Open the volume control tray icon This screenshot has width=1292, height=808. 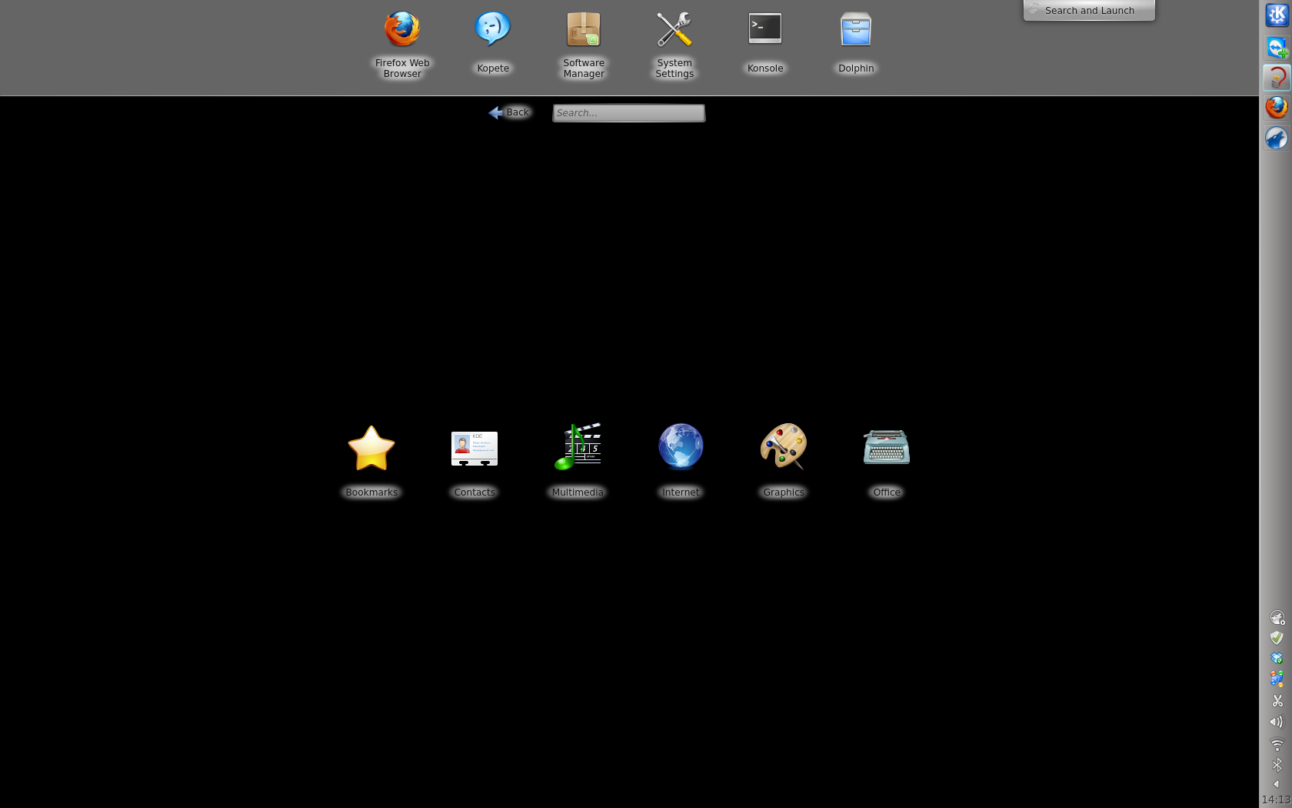point(1277,722)
